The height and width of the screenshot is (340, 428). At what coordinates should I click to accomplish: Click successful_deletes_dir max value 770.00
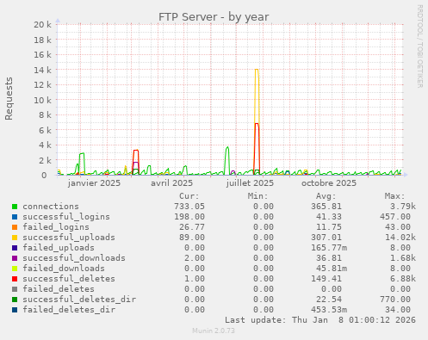[x=395, y=300]
